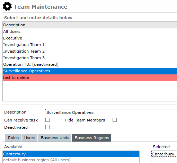This screenshot has height=163, width=177.
Task: Select Operation TUI [deactivated] row
Action: point(90,64)
